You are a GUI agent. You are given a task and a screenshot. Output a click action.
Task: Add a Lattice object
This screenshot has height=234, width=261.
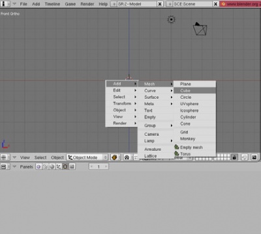click(x=155, y=156)
